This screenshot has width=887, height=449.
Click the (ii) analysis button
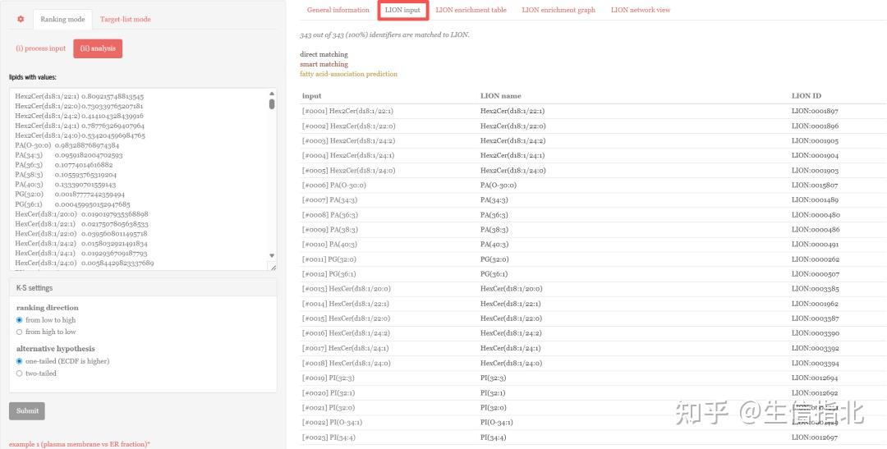coord(98,48)
